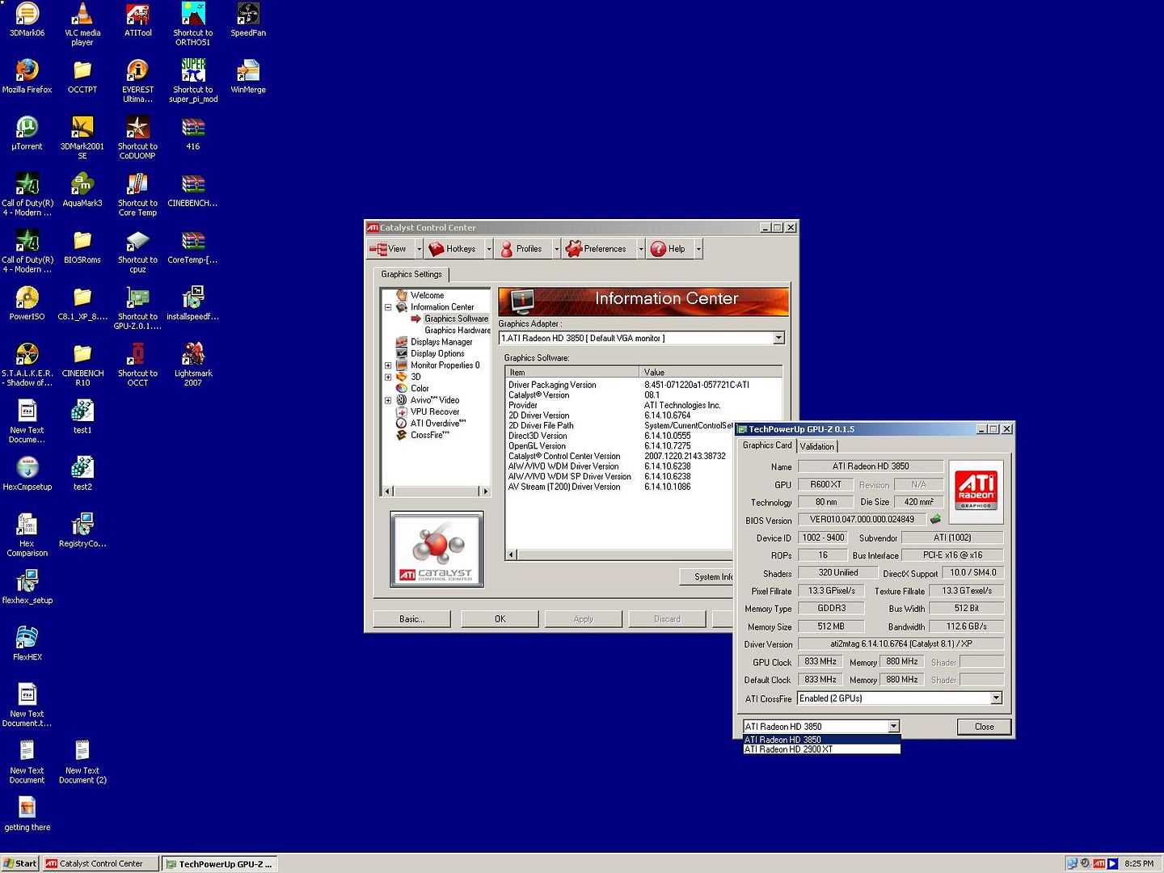The width and height of the screenshot is (1164, 873).
Task: Switch to Catalyst Control Center taskbar button
Action: tap(100, 863)
